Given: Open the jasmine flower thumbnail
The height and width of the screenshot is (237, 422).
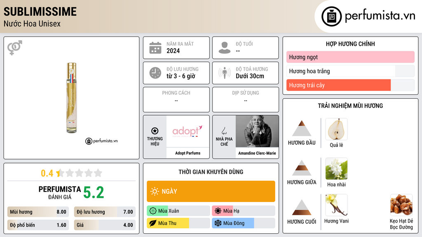Looking at the screenshot, I should click(336, 169).
